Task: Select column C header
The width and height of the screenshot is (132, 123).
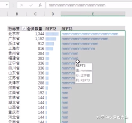Action: pyautogui.click(x=35, y=14)
